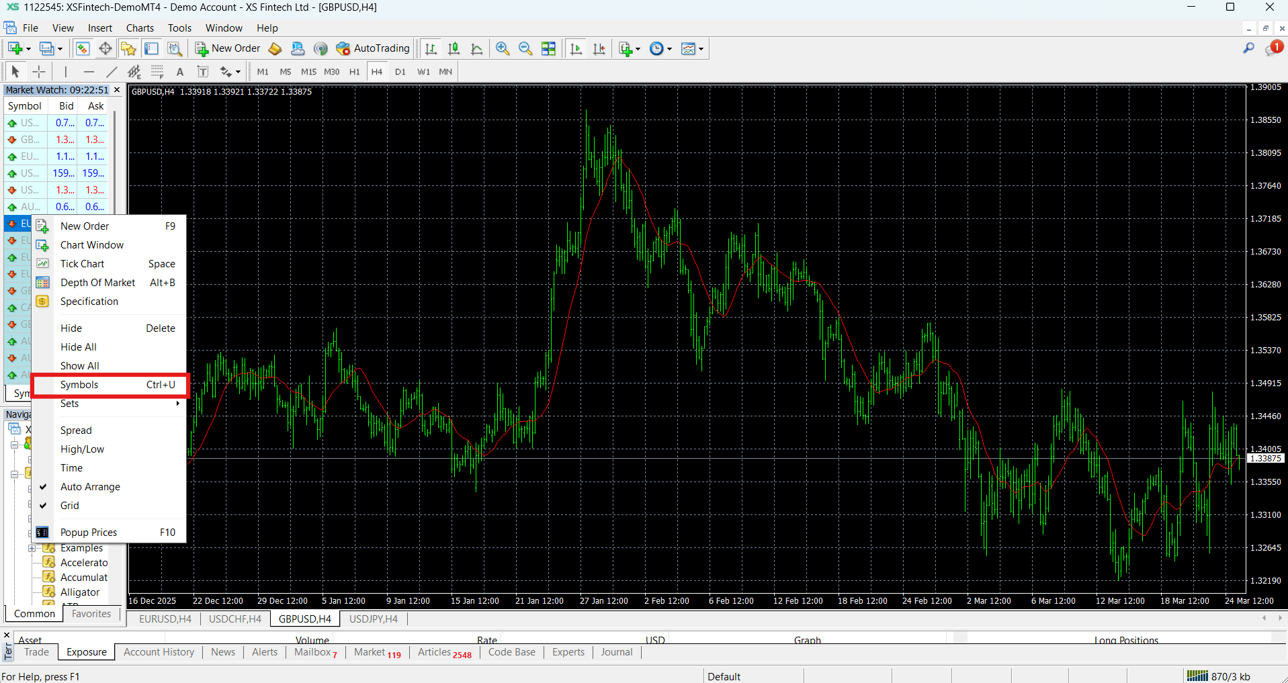Switch to the M15 timeframe
The width and height of the screenshot is (1288, 683).
(308, 72)
